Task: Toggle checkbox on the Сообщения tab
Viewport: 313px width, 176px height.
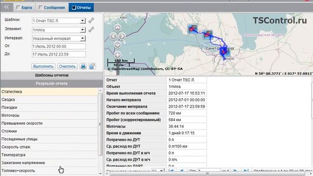Action: pos(41,8)
